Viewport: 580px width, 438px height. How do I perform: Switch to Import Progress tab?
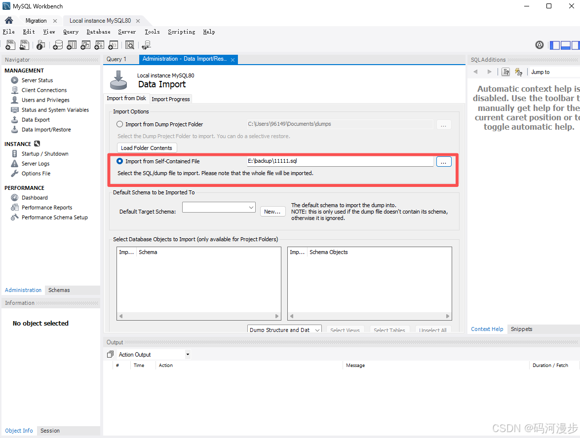171,99
